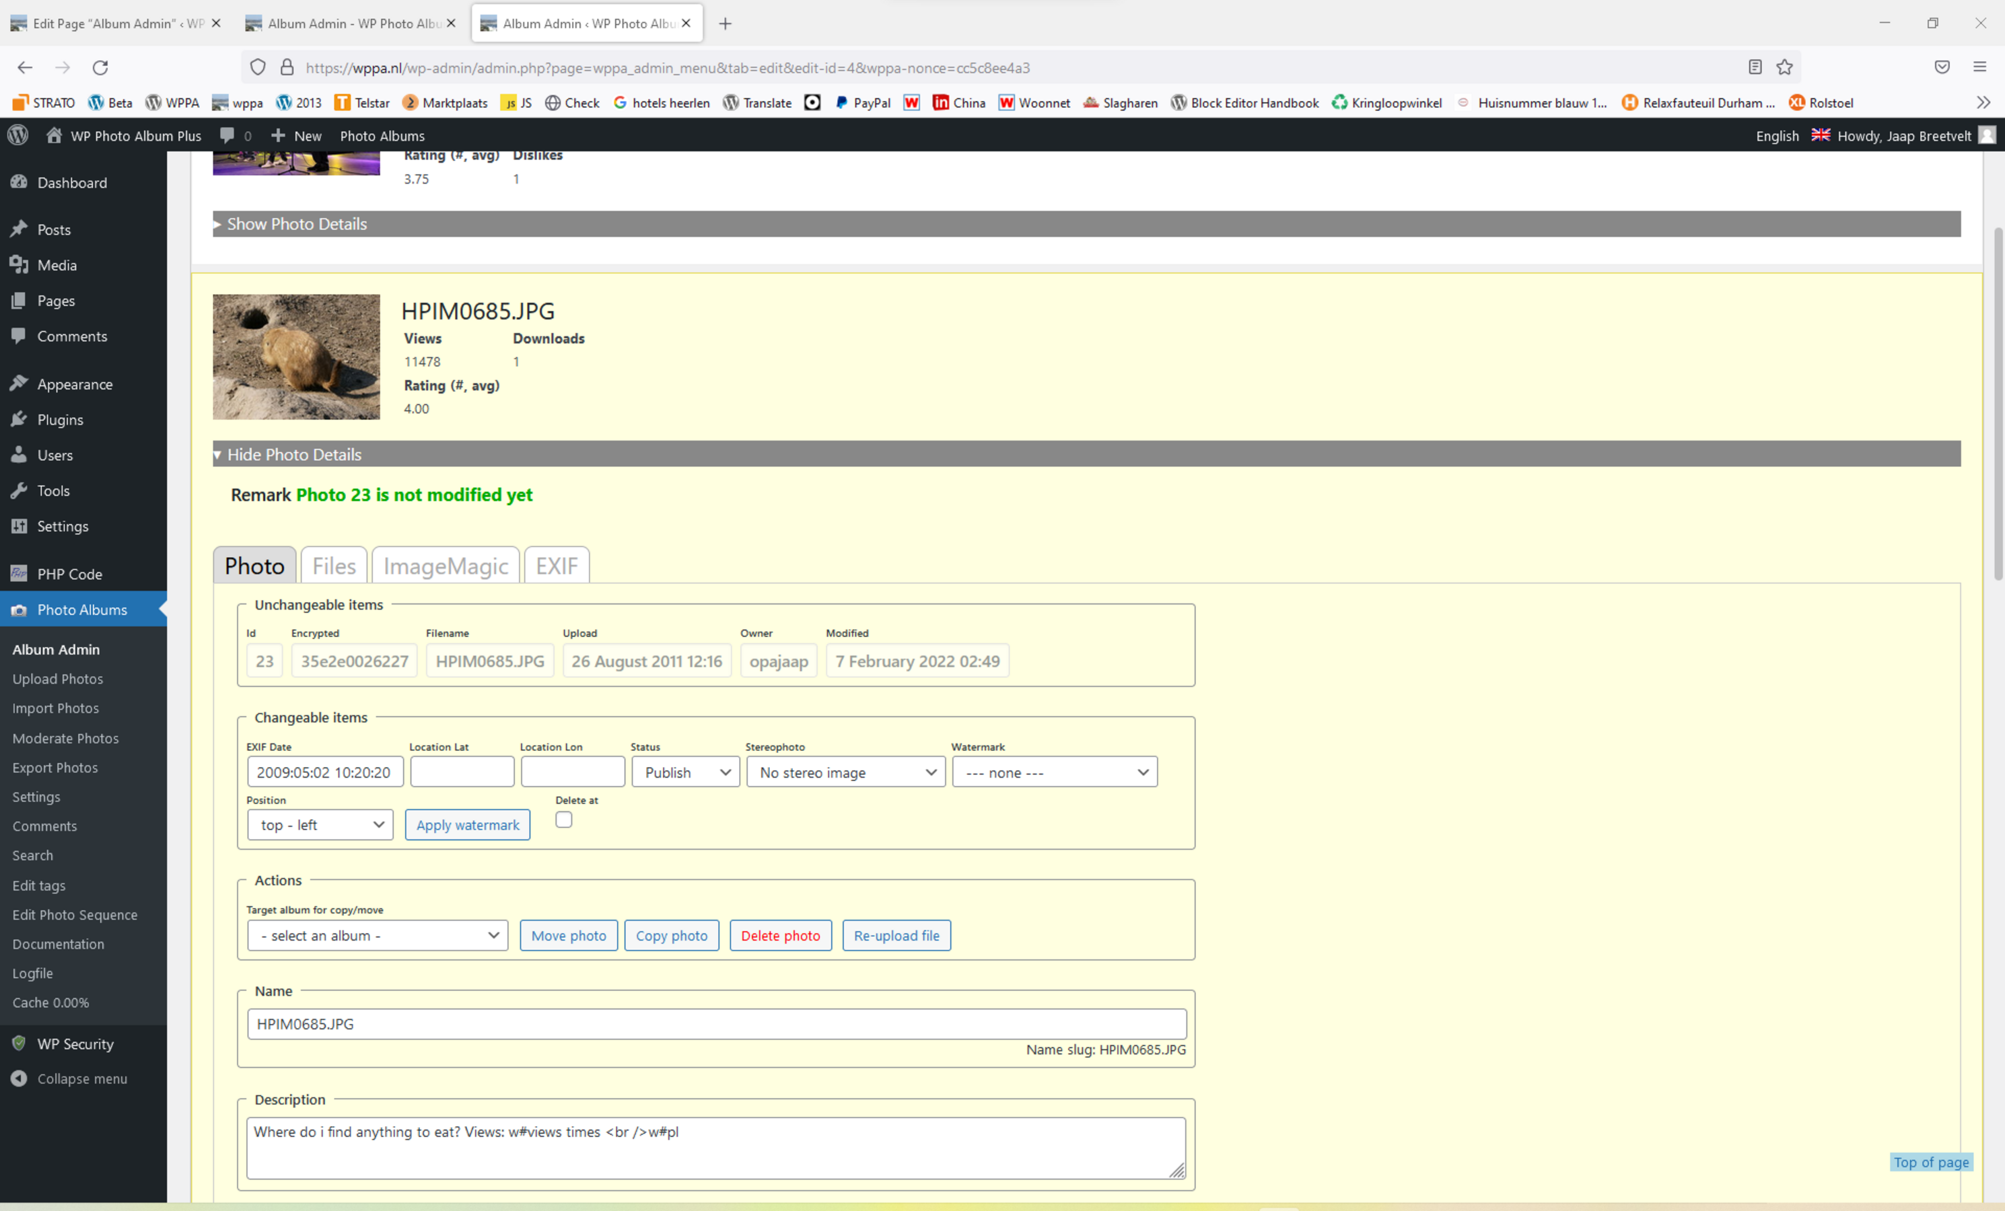Open the Status dropdown showing Publish
2005x1211 pixels.
tap(685, 772)
